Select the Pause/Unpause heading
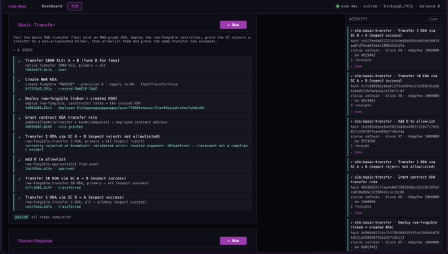 (35, 241)
